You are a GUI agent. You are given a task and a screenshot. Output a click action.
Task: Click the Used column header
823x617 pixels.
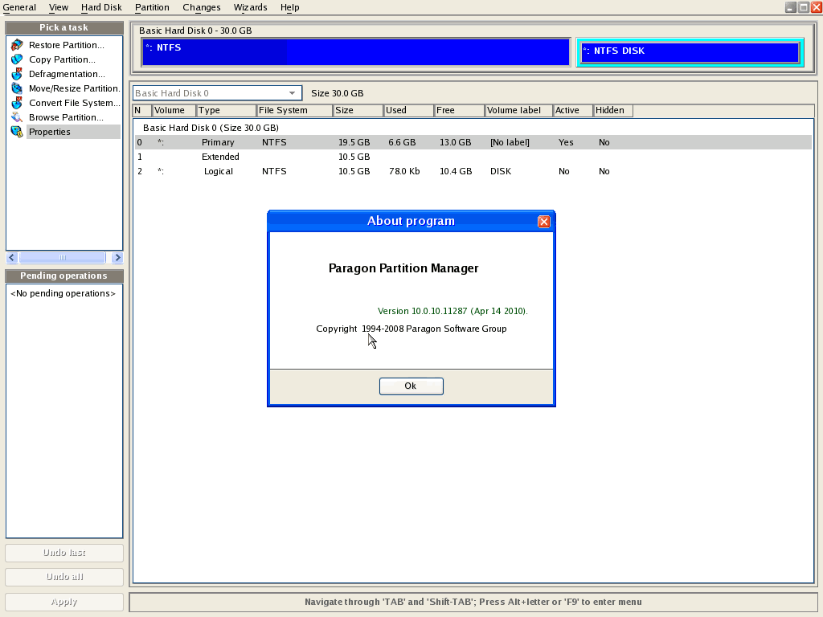click(x=409, y=110)
